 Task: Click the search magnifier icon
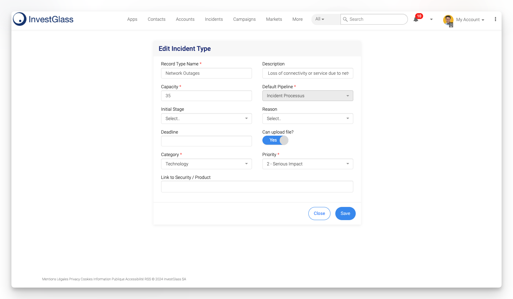[345, 19]
